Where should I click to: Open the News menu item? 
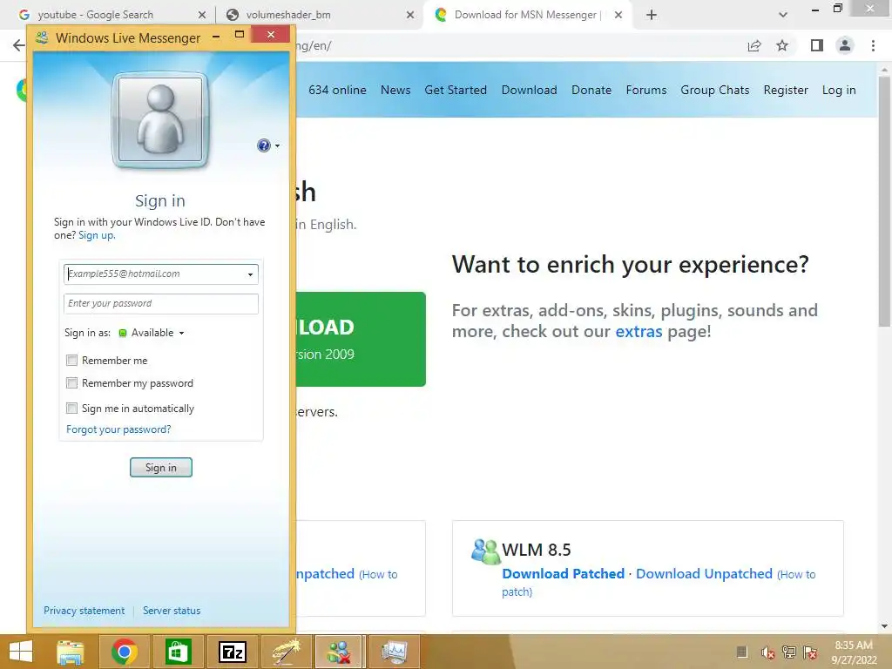pos(395,90)
